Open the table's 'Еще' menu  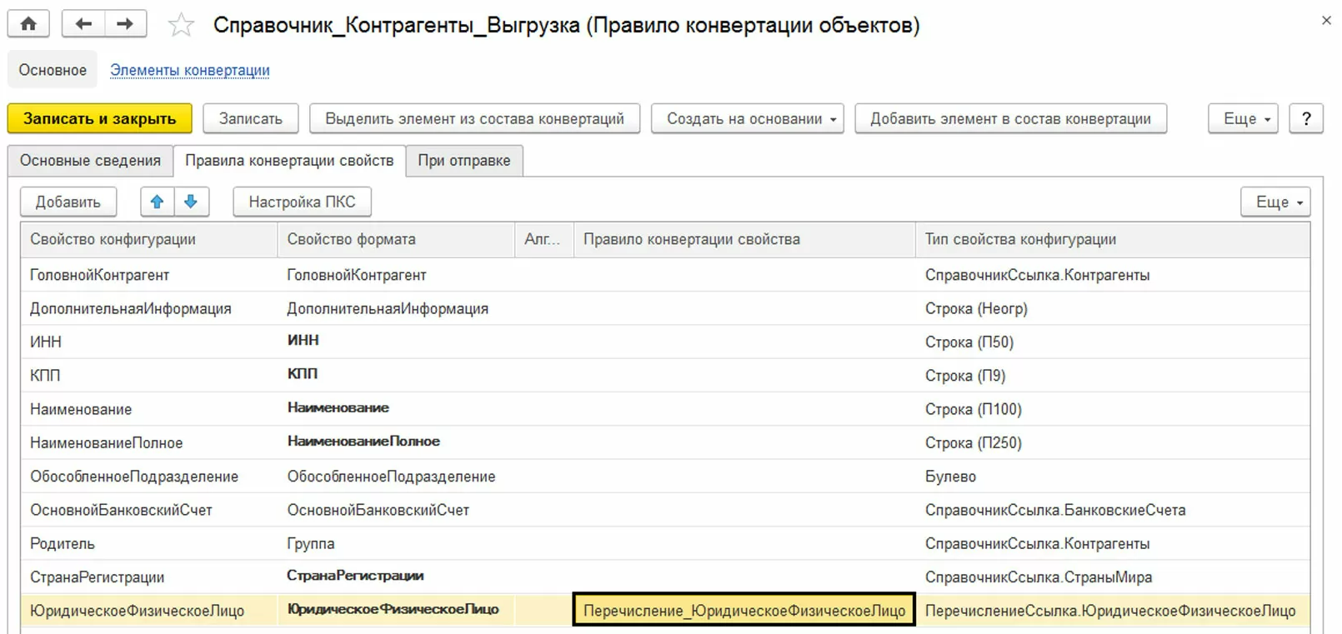[x=1274, y=202]
